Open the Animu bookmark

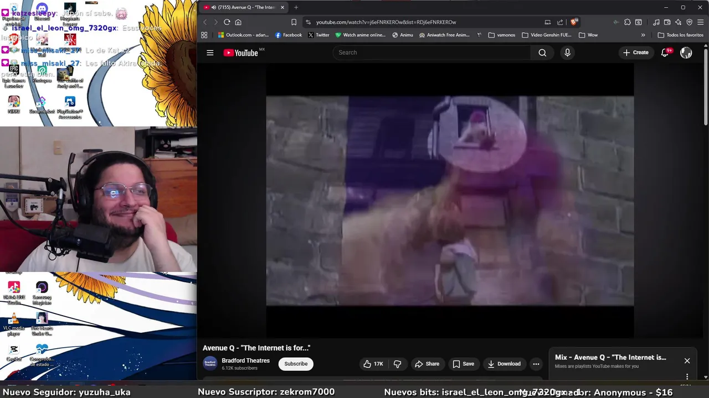[403, 35]
